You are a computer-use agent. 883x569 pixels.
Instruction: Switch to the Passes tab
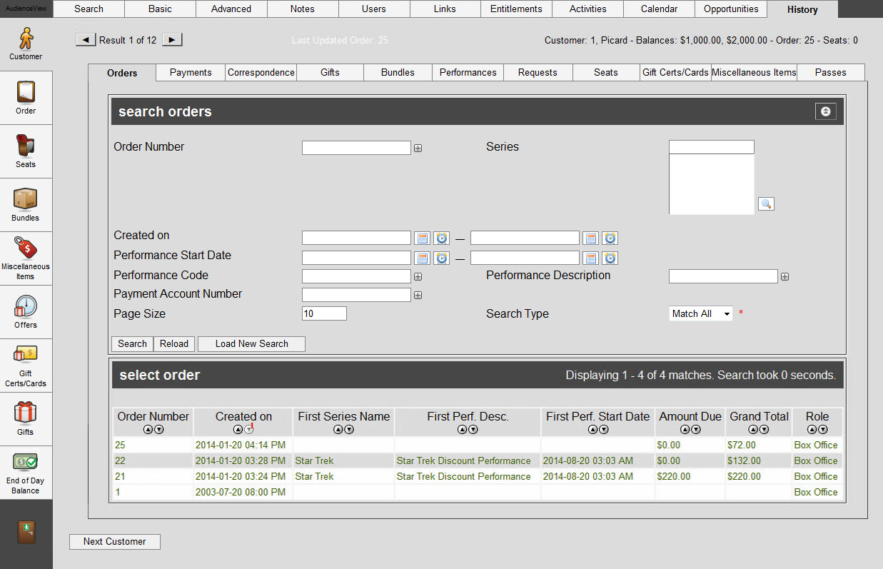(x=831, y=72)
